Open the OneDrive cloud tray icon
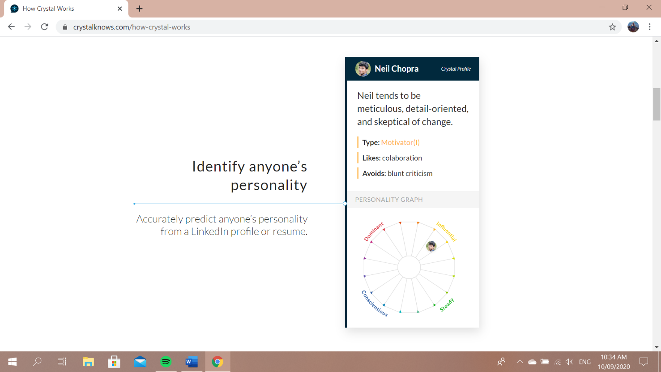 pyautogui.click(x=532, y=362)
